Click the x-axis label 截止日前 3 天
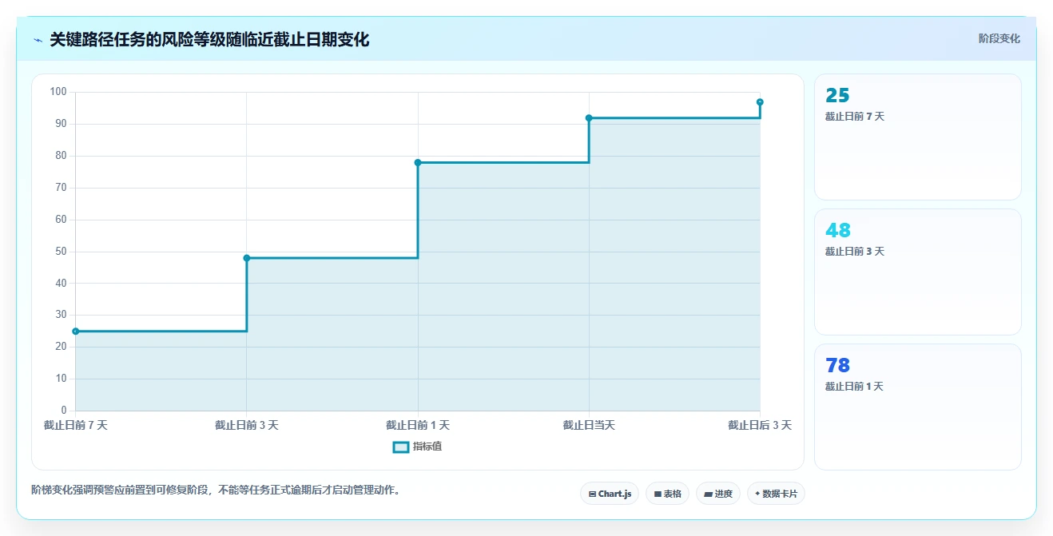The image size is (1053, 536). click(247, 425)
